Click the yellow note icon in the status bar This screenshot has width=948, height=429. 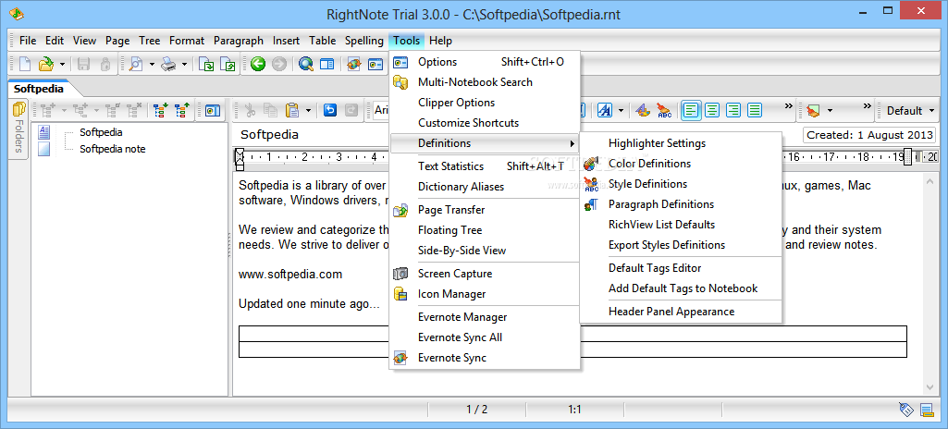tap(926, 410)
